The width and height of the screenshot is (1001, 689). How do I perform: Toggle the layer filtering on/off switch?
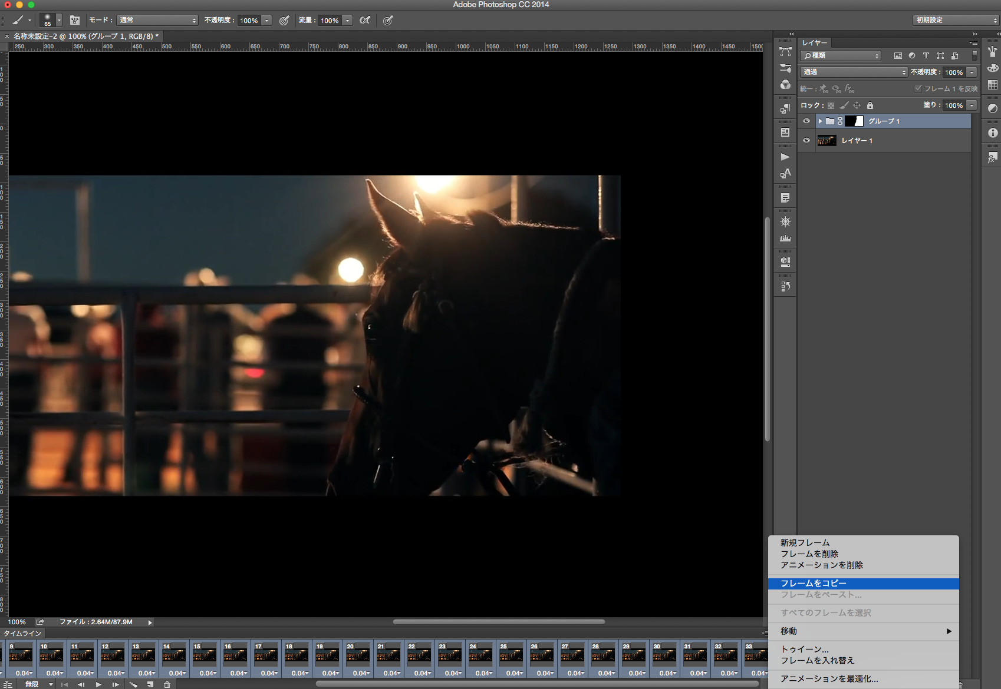click(974, 55)
